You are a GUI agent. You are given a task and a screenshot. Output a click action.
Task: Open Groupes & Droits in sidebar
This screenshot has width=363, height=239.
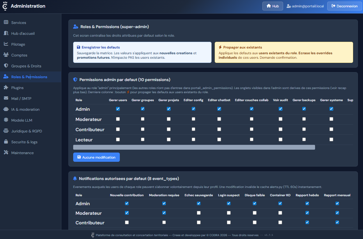click(x=26, y=66)
